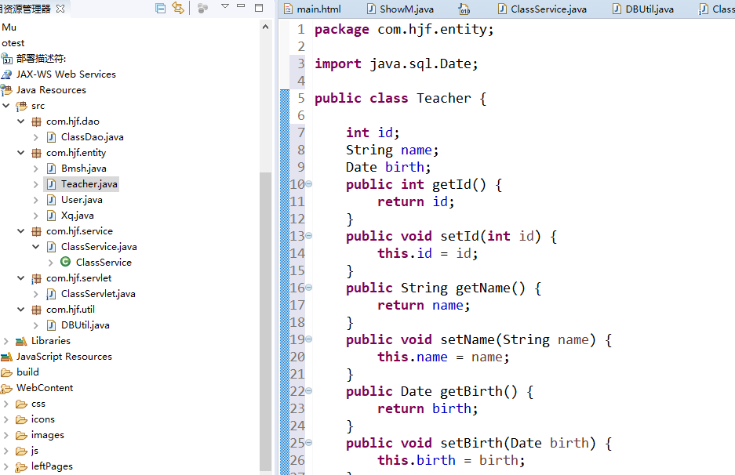Click the src source folder icon
Screen dimensions: 735x475
point(21,107)
